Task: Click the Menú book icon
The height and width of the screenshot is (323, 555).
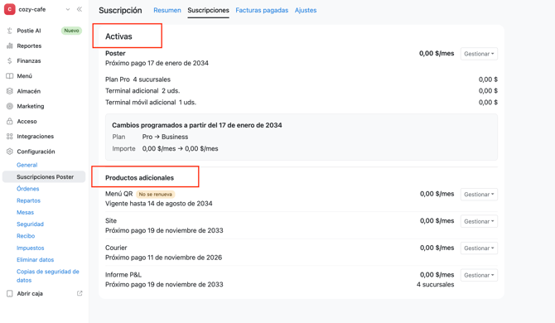Action: [10, 76]
